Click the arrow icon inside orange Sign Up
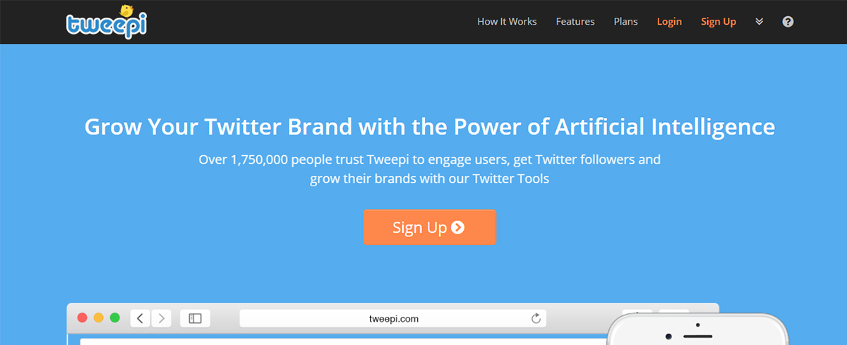 coord(458,227)
